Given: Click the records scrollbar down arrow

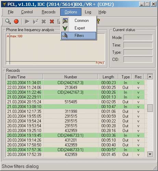Looking at the screenshot, I should point(150,154).
